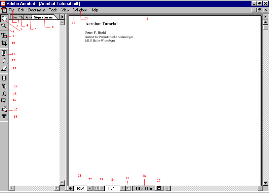Jump to the last page
269x193 pixels.
[x=128, y=188]
